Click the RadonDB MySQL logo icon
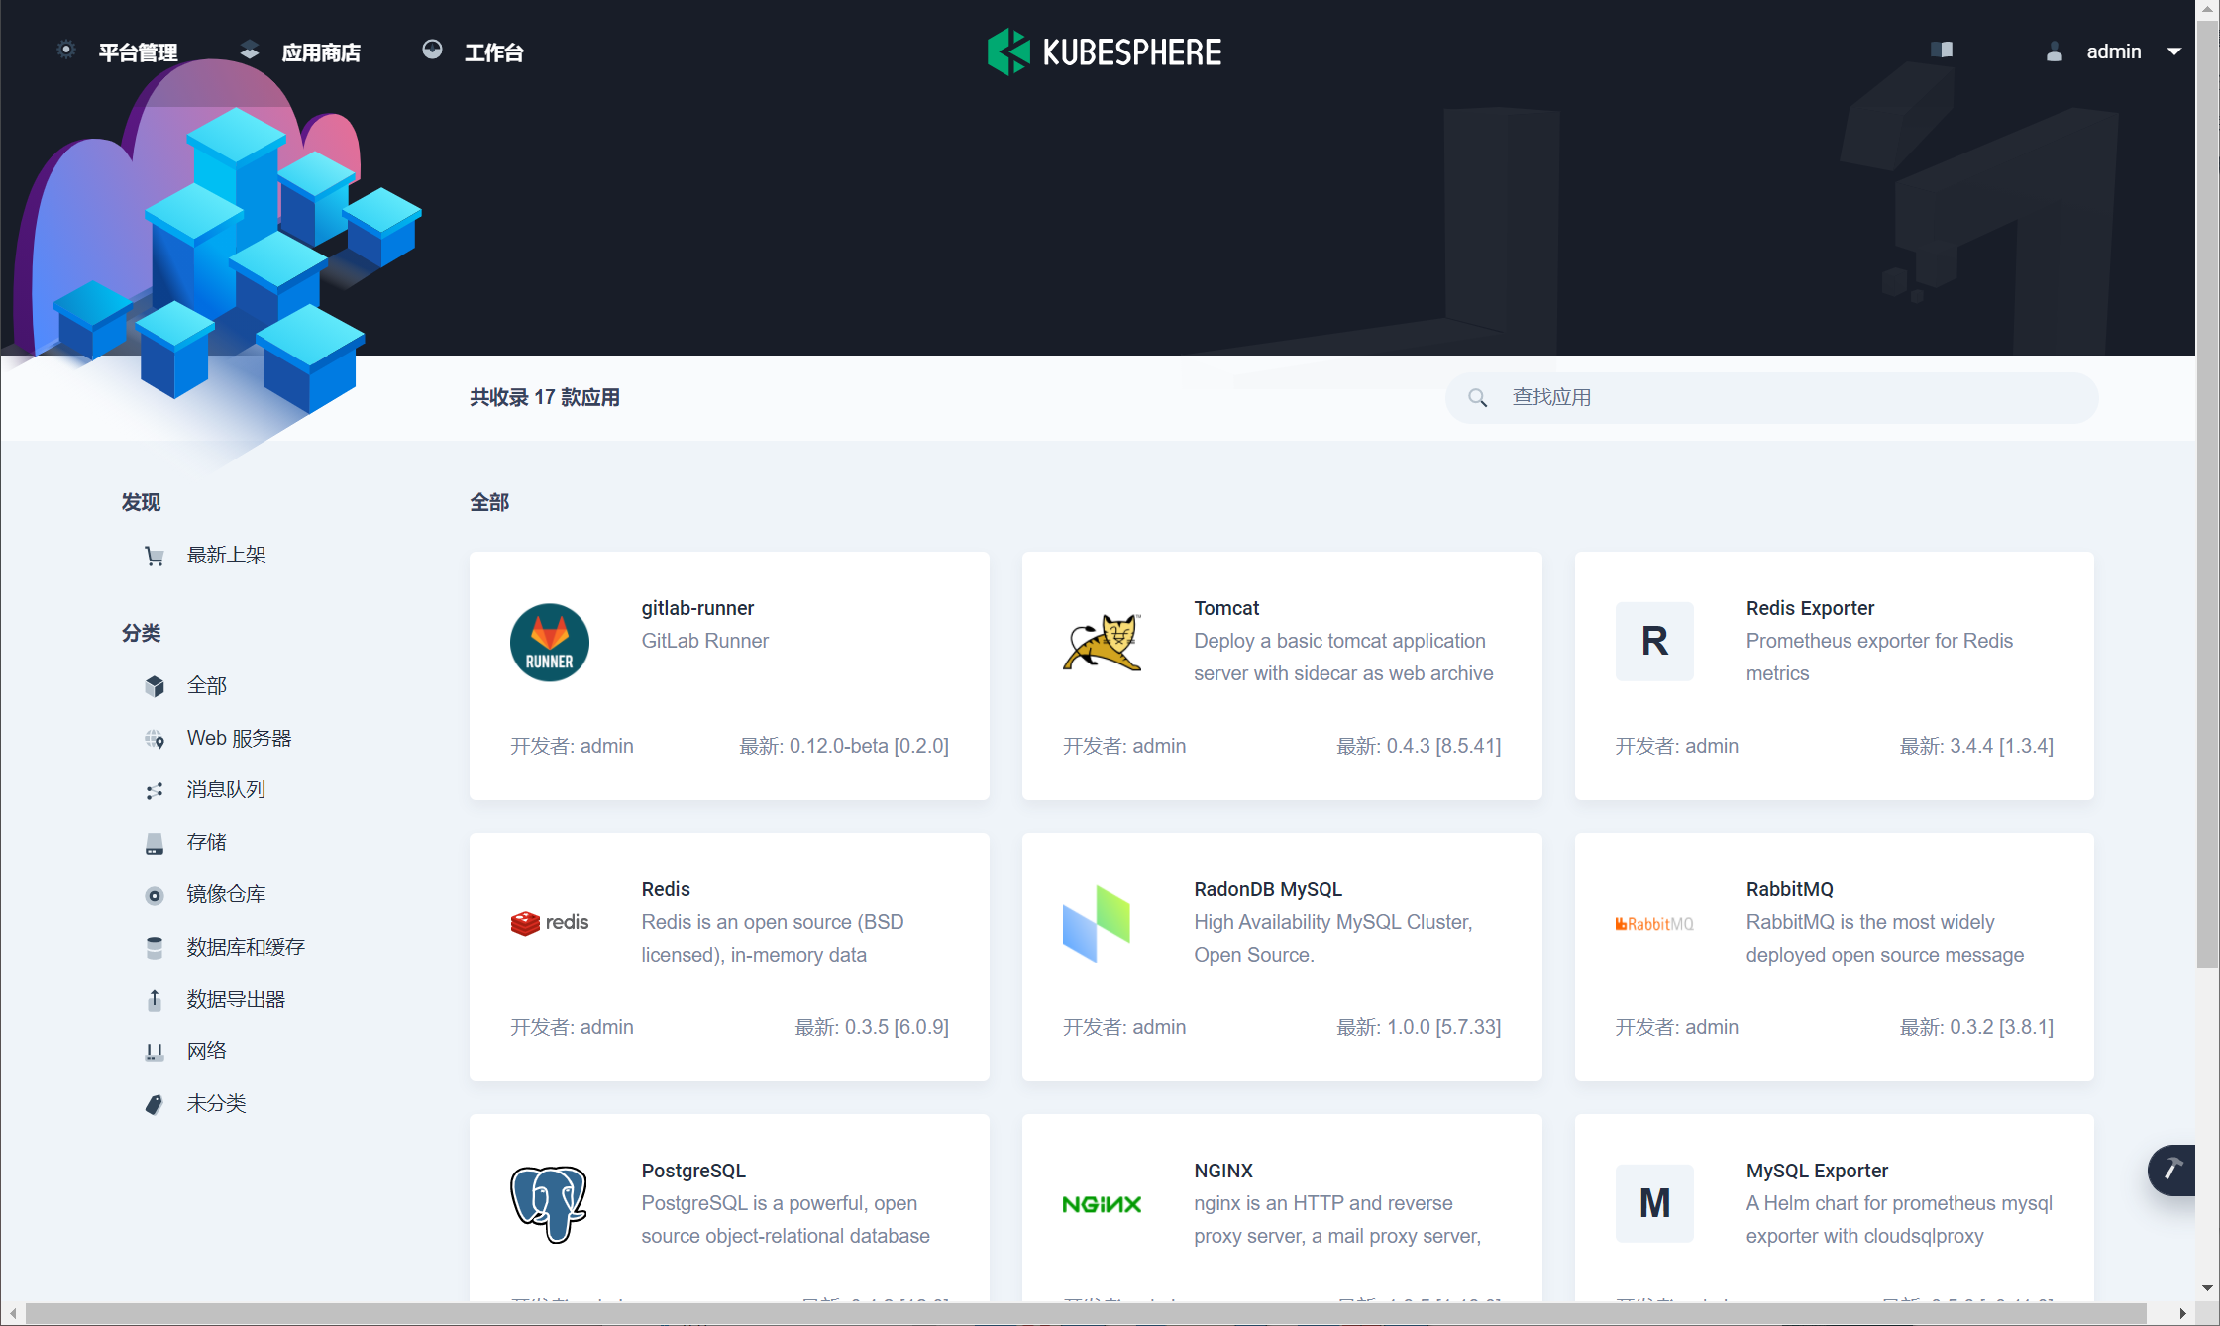Screen dimensions: 2220x1326 coord(1097,923)
